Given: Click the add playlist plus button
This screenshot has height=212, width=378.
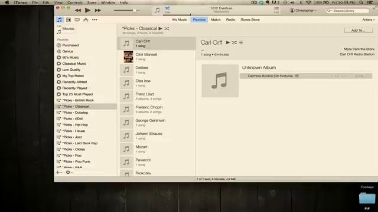Looking at the screenshot, I should [58, 173].
